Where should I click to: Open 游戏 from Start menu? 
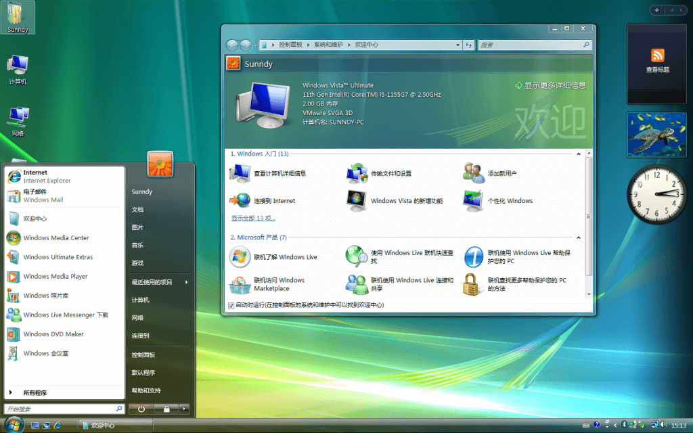[137, 263]
